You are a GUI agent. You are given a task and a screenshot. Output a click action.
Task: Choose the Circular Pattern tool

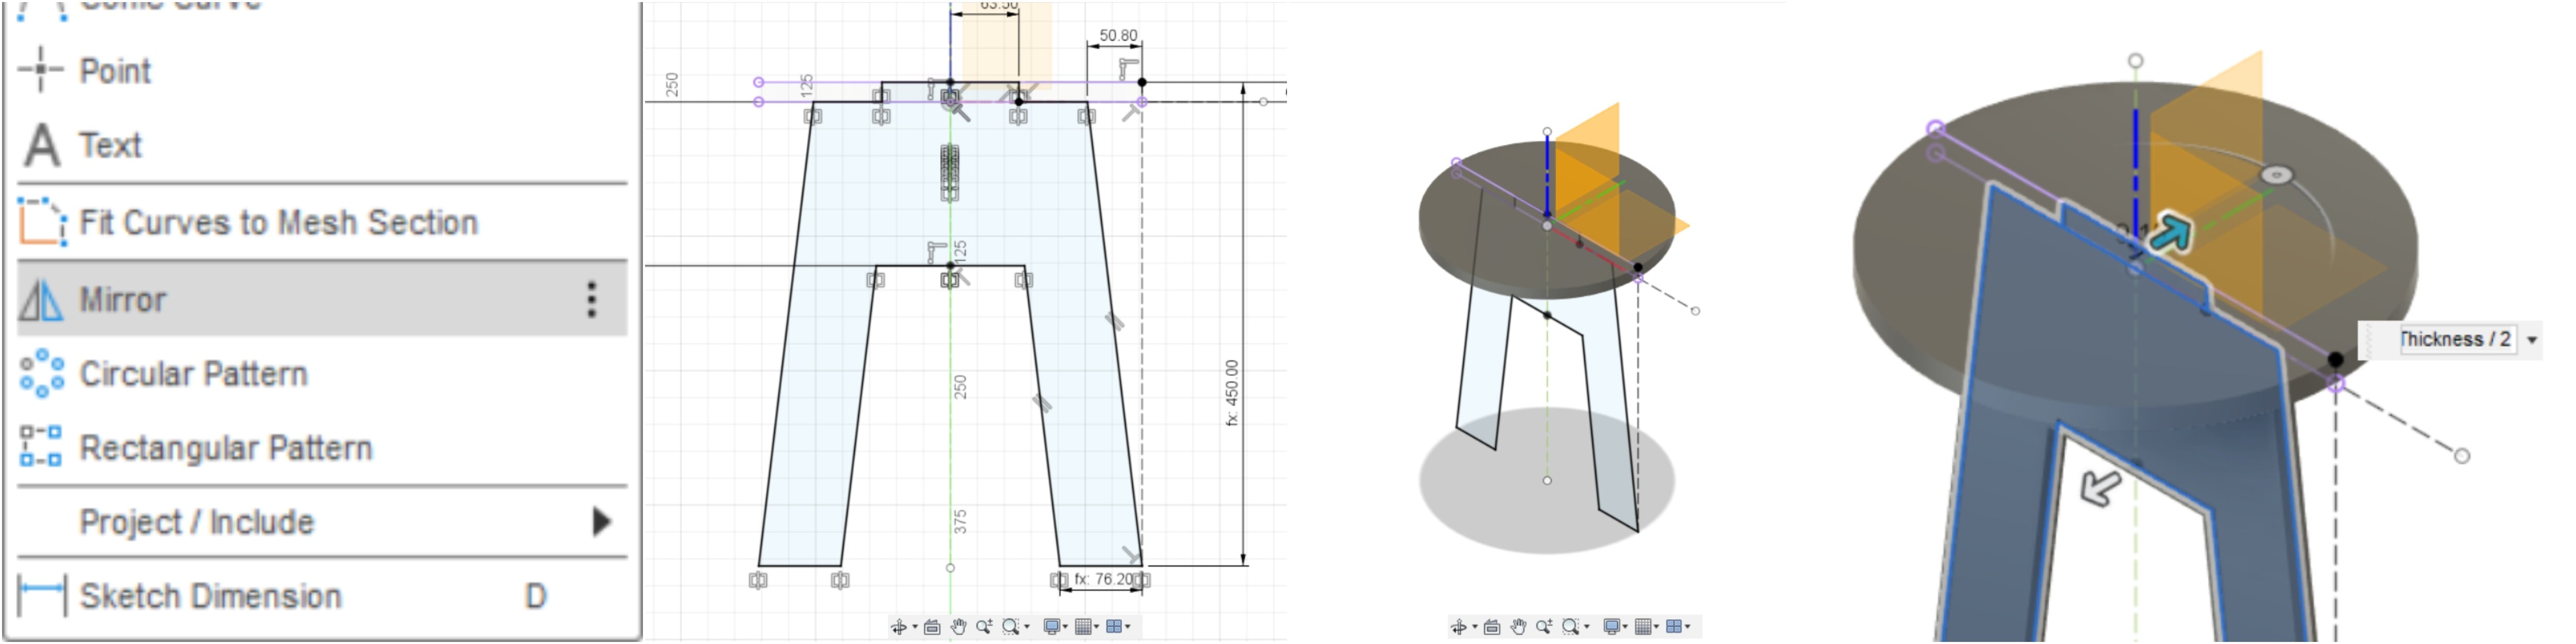click(193, 374)
